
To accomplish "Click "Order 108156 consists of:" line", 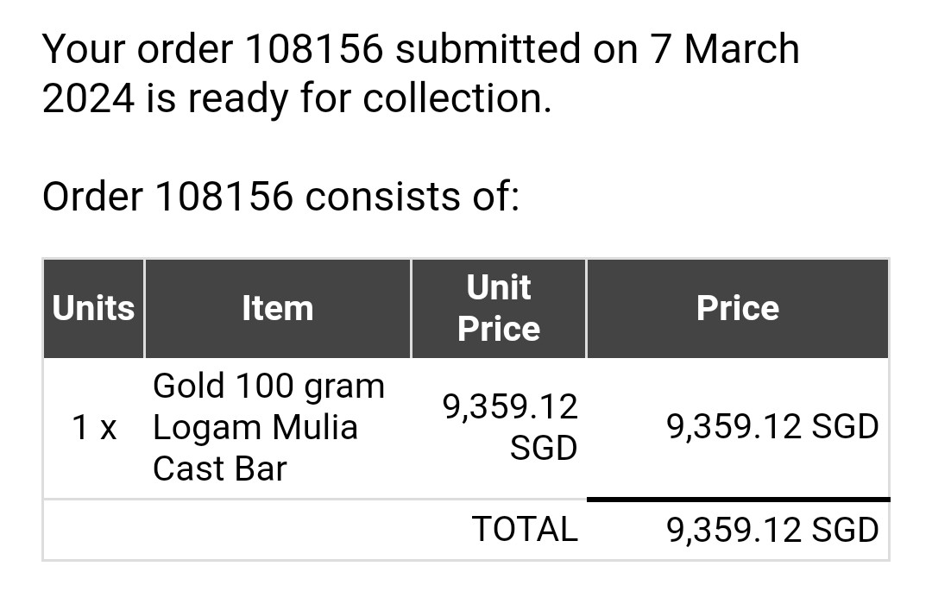I will pyautogui.click(x=280, y=197).
